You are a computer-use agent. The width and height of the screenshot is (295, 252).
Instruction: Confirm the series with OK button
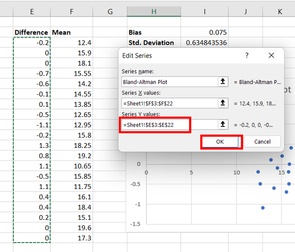tap(220, 142)
